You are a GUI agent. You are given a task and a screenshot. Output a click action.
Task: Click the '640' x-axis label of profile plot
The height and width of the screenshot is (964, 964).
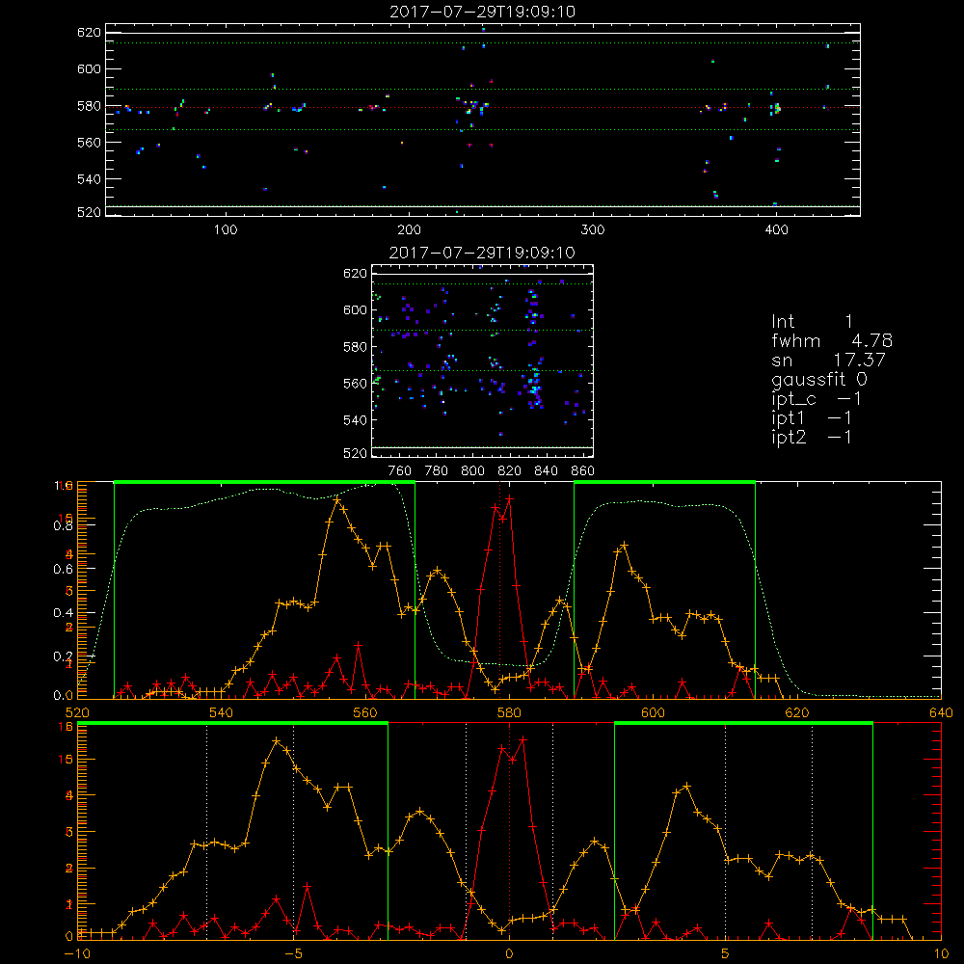click(x=941, y=713)
